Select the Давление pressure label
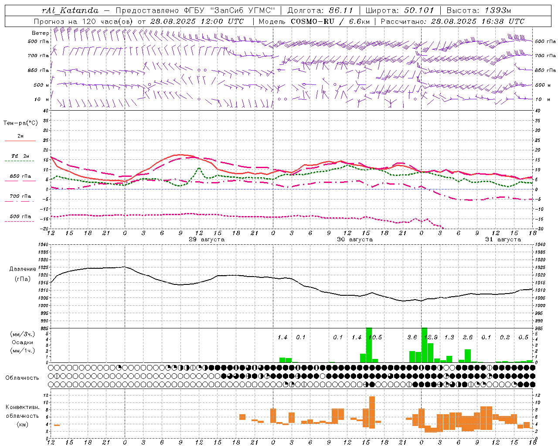 click(x=23, y=269)
